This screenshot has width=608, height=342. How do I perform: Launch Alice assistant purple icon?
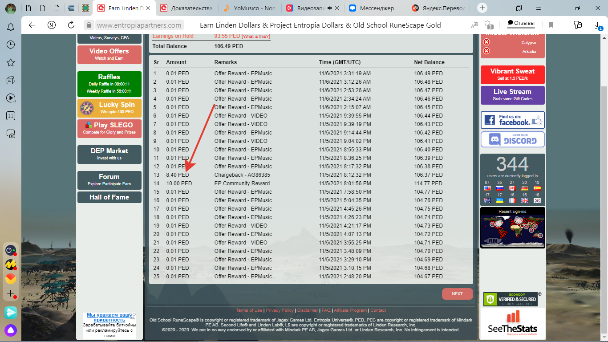point(11,330)
